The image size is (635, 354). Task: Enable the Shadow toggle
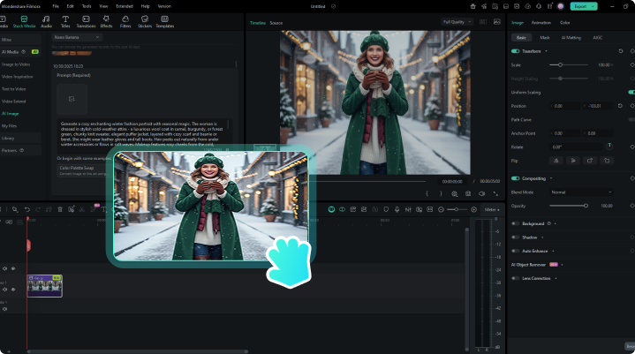coord(515,237)
